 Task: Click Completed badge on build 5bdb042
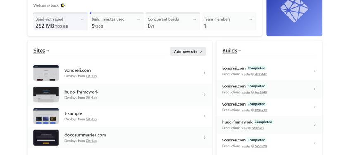[x=256, y=68]
